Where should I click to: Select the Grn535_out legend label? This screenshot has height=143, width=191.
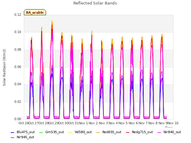pos(55,132)
